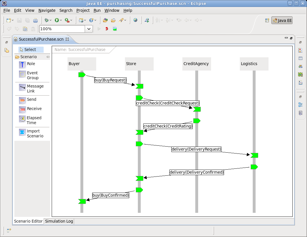The image size is (307, 237).
Task: Click the Open Perspective icon
Action: pyautogui.click(x=267, y=20)
